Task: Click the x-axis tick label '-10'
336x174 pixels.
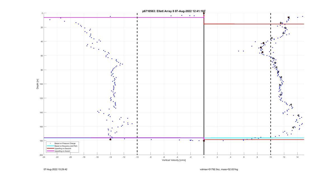Action: pos(137,157)
